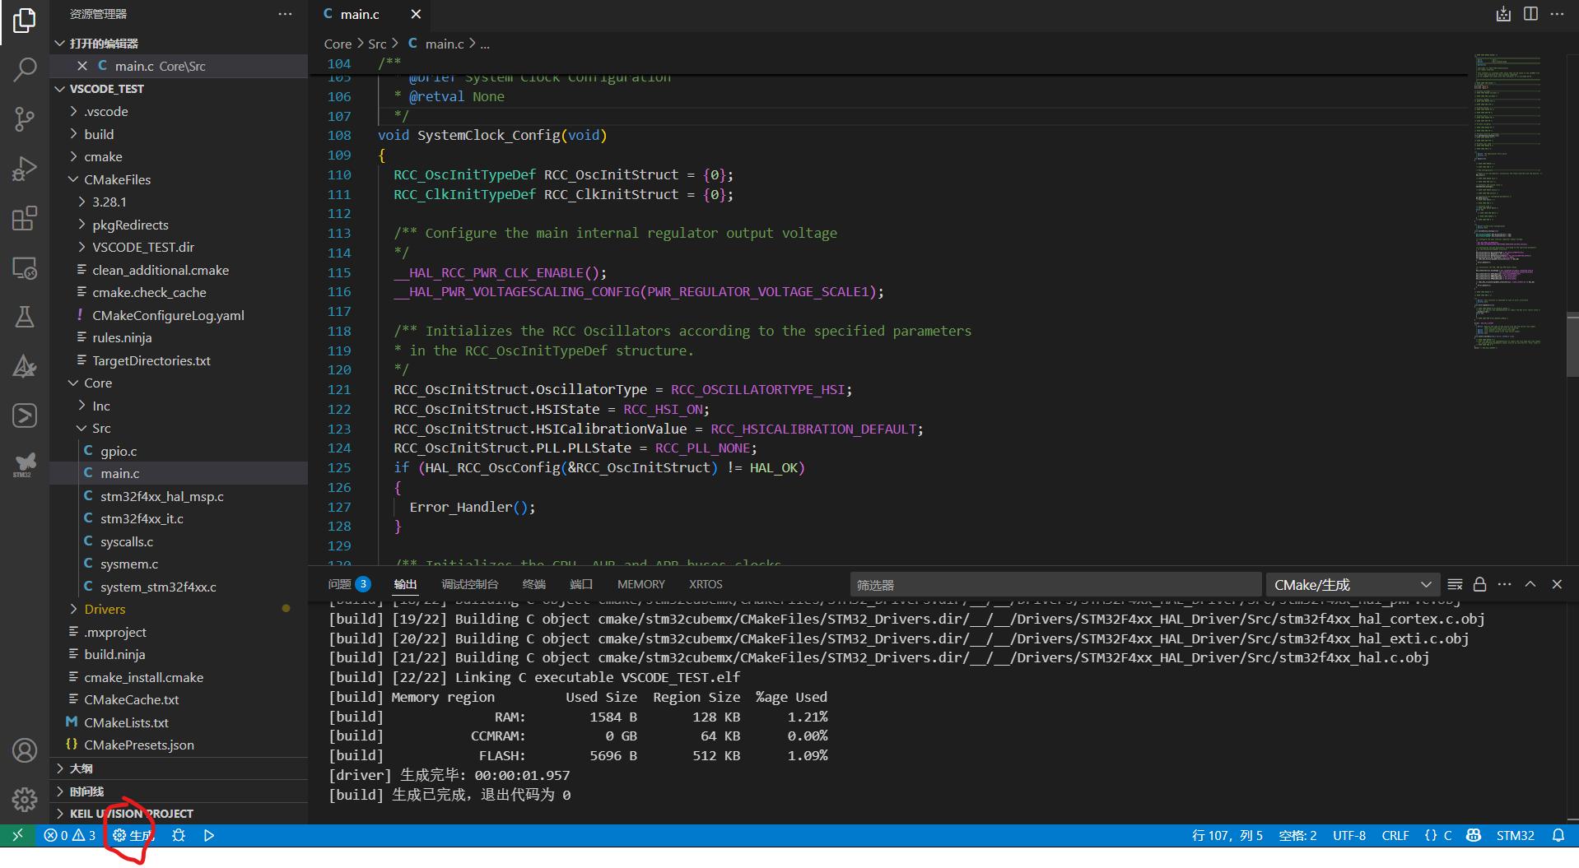The height and width of the screenshot is (868, 1579).
Task: Expand the KEIL UVISION PROJECT section
Action: click(132, 813)
